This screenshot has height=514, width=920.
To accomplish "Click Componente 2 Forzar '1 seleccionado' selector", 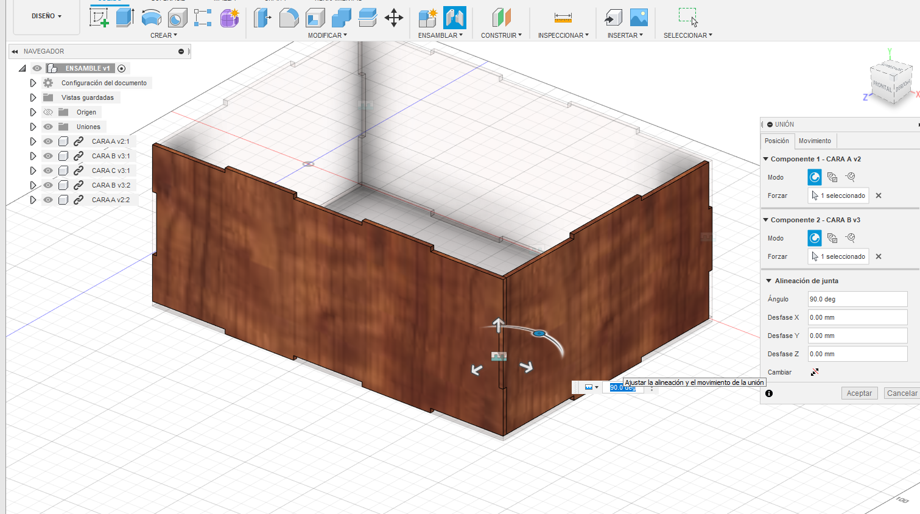I will [x=838, y=256].
